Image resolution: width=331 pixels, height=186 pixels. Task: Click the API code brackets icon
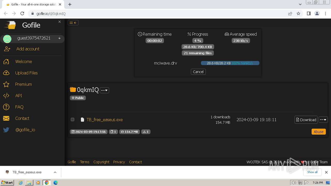tap(6, 96)
